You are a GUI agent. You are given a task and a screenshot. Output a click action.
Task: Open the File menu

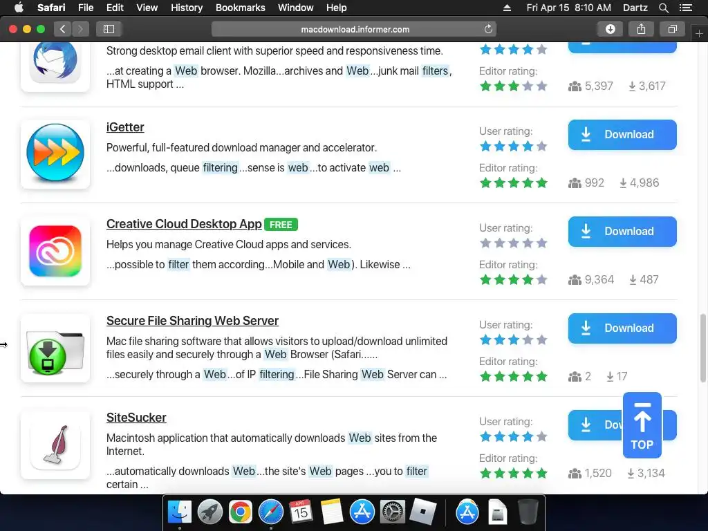click(85, 8)
